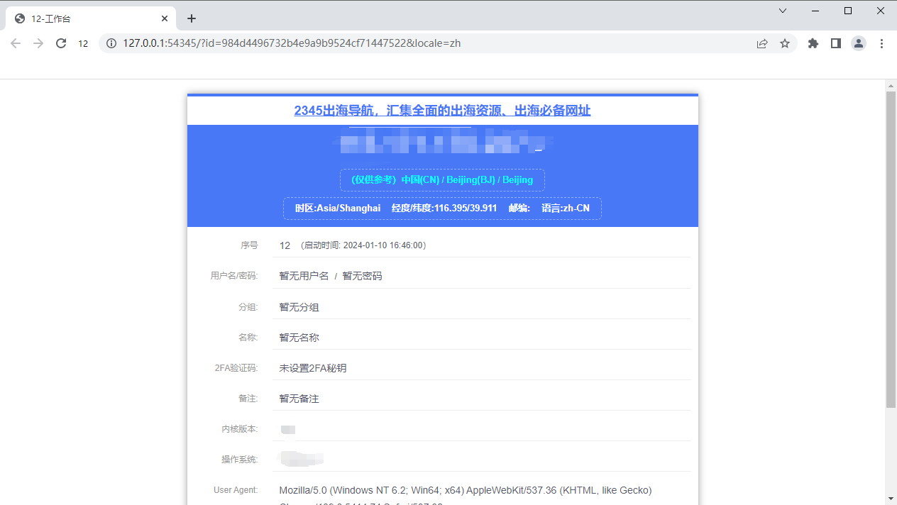Click the startup time 2024-01-10 16:46:00
Image resolution: width=897 pixels, height=505 pixels.
click(363, 245)
